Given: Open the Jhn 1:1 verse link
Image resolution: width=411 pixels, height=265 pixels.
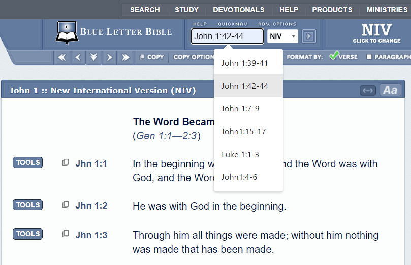Looking at the screenshot, I should click(x=91, y=164).
